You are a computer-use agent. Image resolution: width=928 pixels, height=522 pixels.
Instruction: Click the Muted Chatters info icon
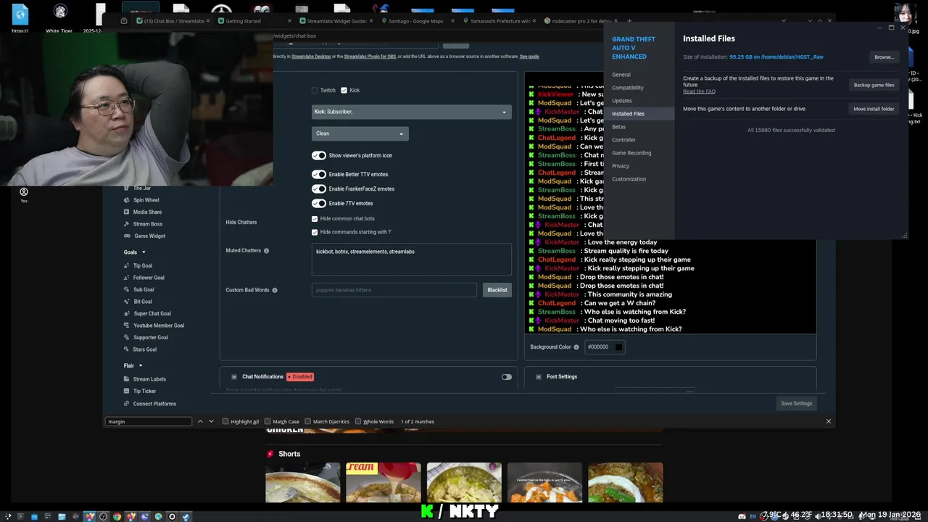point(266,251)
